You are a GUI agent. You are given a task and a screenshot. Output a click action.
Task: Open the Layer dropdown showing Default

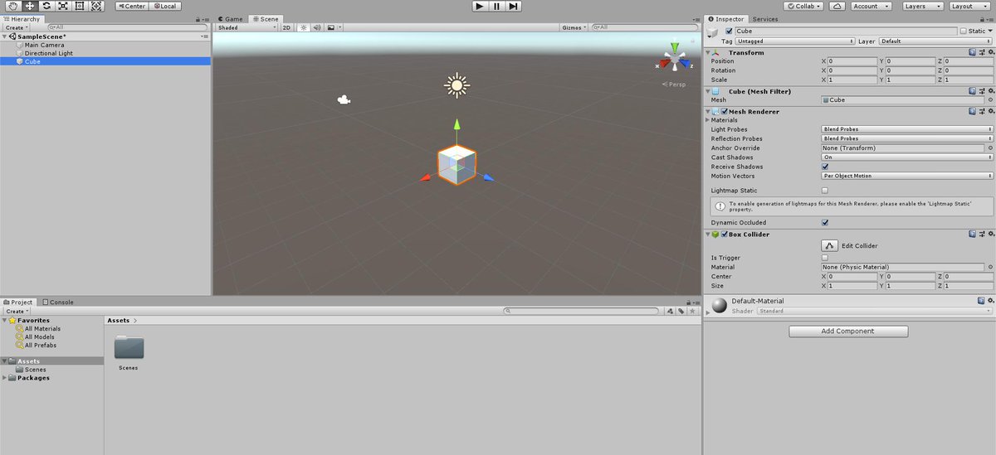tap(936, 41)
